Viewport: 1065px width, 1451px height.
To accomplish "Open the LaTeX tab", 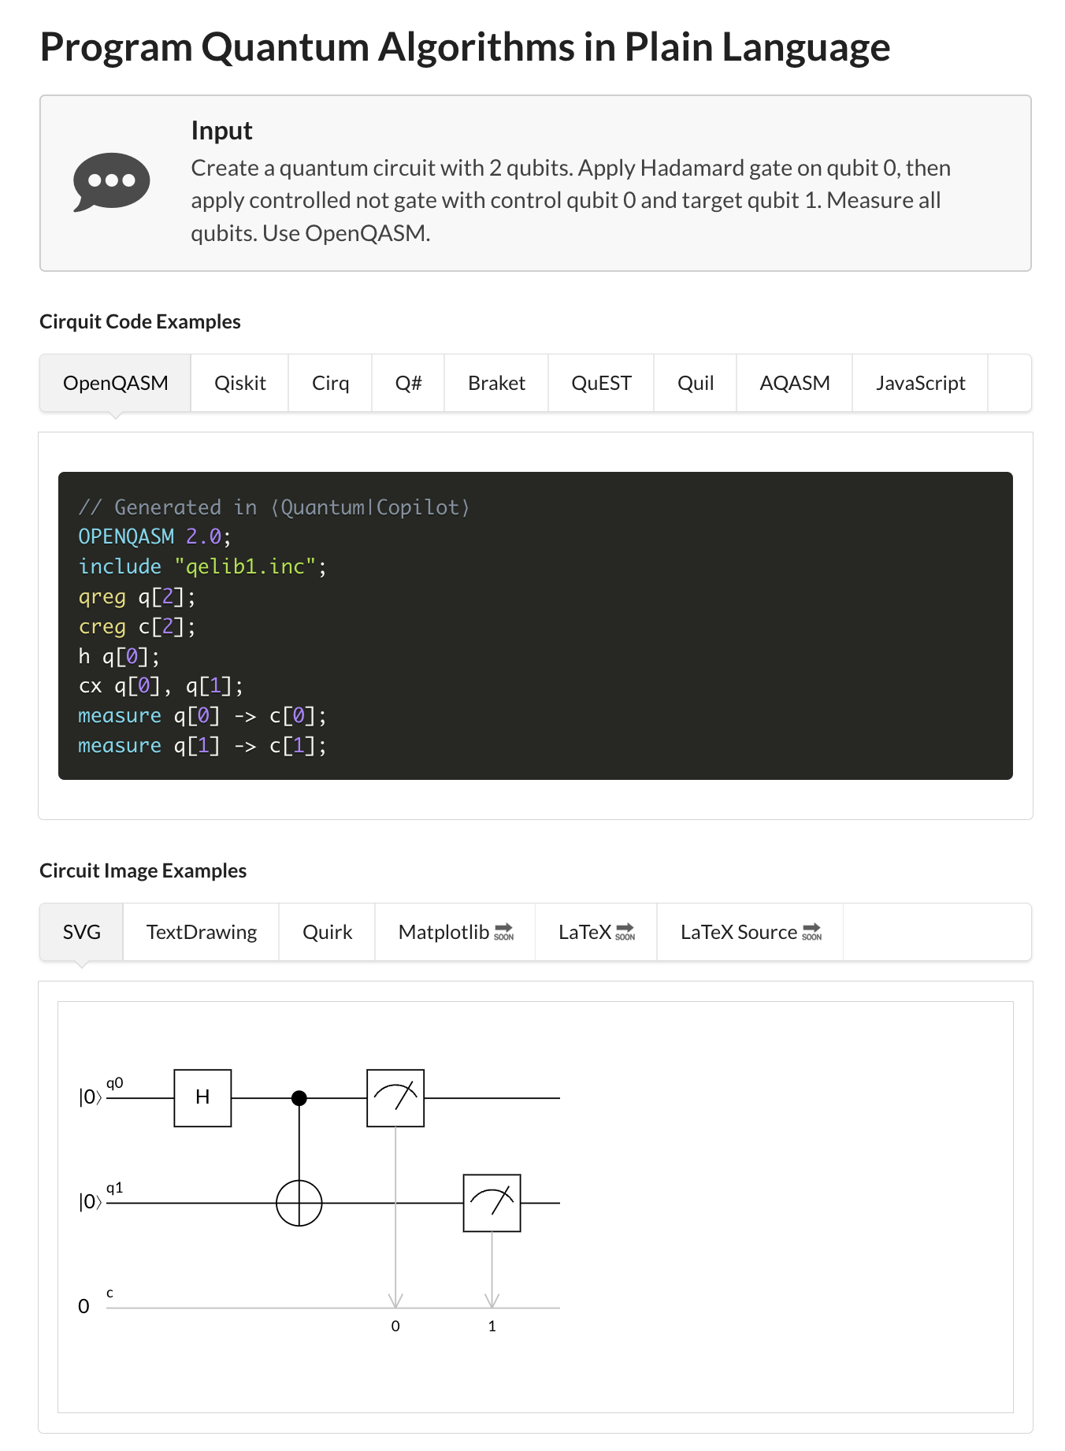I will (596, 932).
